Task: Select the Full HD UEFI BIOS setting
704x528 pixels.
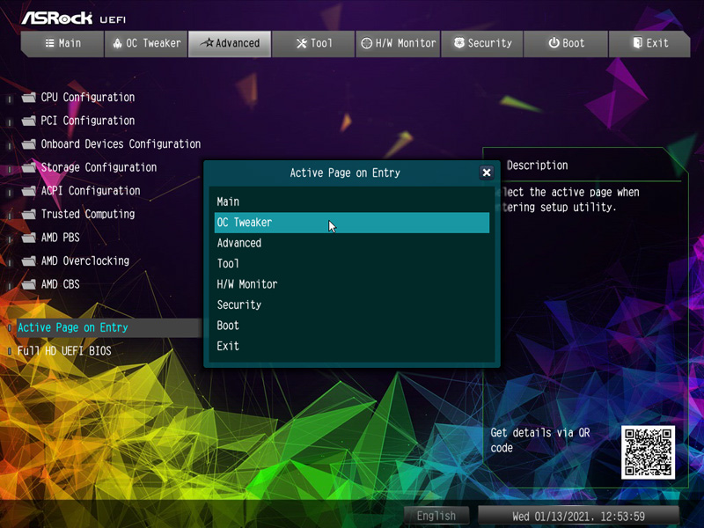Action: click(64, 351)
